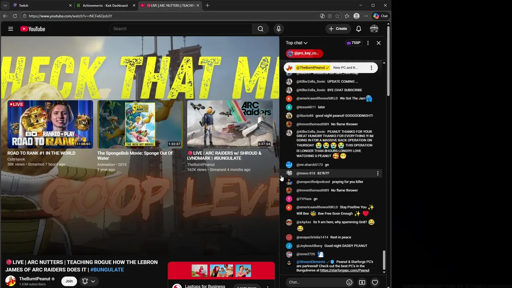Click the search magnifier button

coord(260,29)
